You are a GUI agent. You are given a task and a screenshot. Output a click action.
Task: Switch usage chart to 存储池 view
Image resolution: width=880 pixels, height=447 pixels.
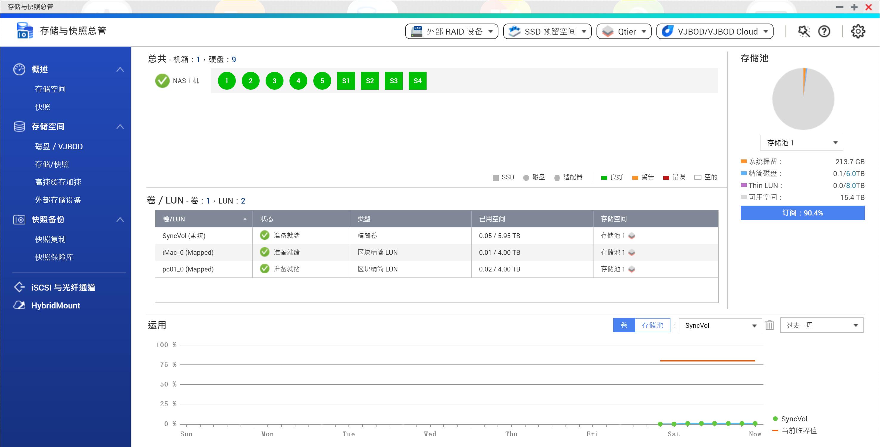tap(653, 325)
